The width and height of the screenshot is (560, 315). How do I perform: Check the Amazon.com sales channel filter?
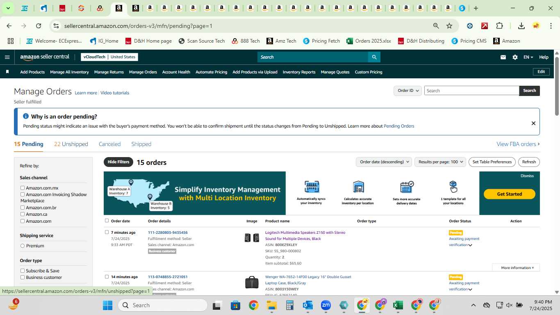tap(23, 221)
